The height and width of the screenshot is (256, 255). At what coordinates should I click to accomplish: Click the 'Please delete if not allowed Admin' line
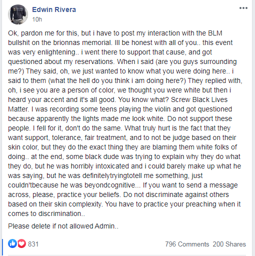point(63,226)
